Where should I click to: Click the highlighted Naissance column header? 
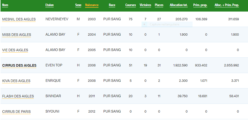point(92,5)
